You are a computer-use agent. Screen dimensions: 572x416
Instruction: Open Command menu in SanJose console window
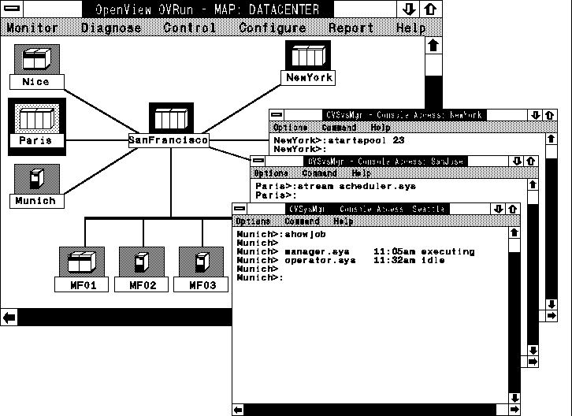point(320,173)
